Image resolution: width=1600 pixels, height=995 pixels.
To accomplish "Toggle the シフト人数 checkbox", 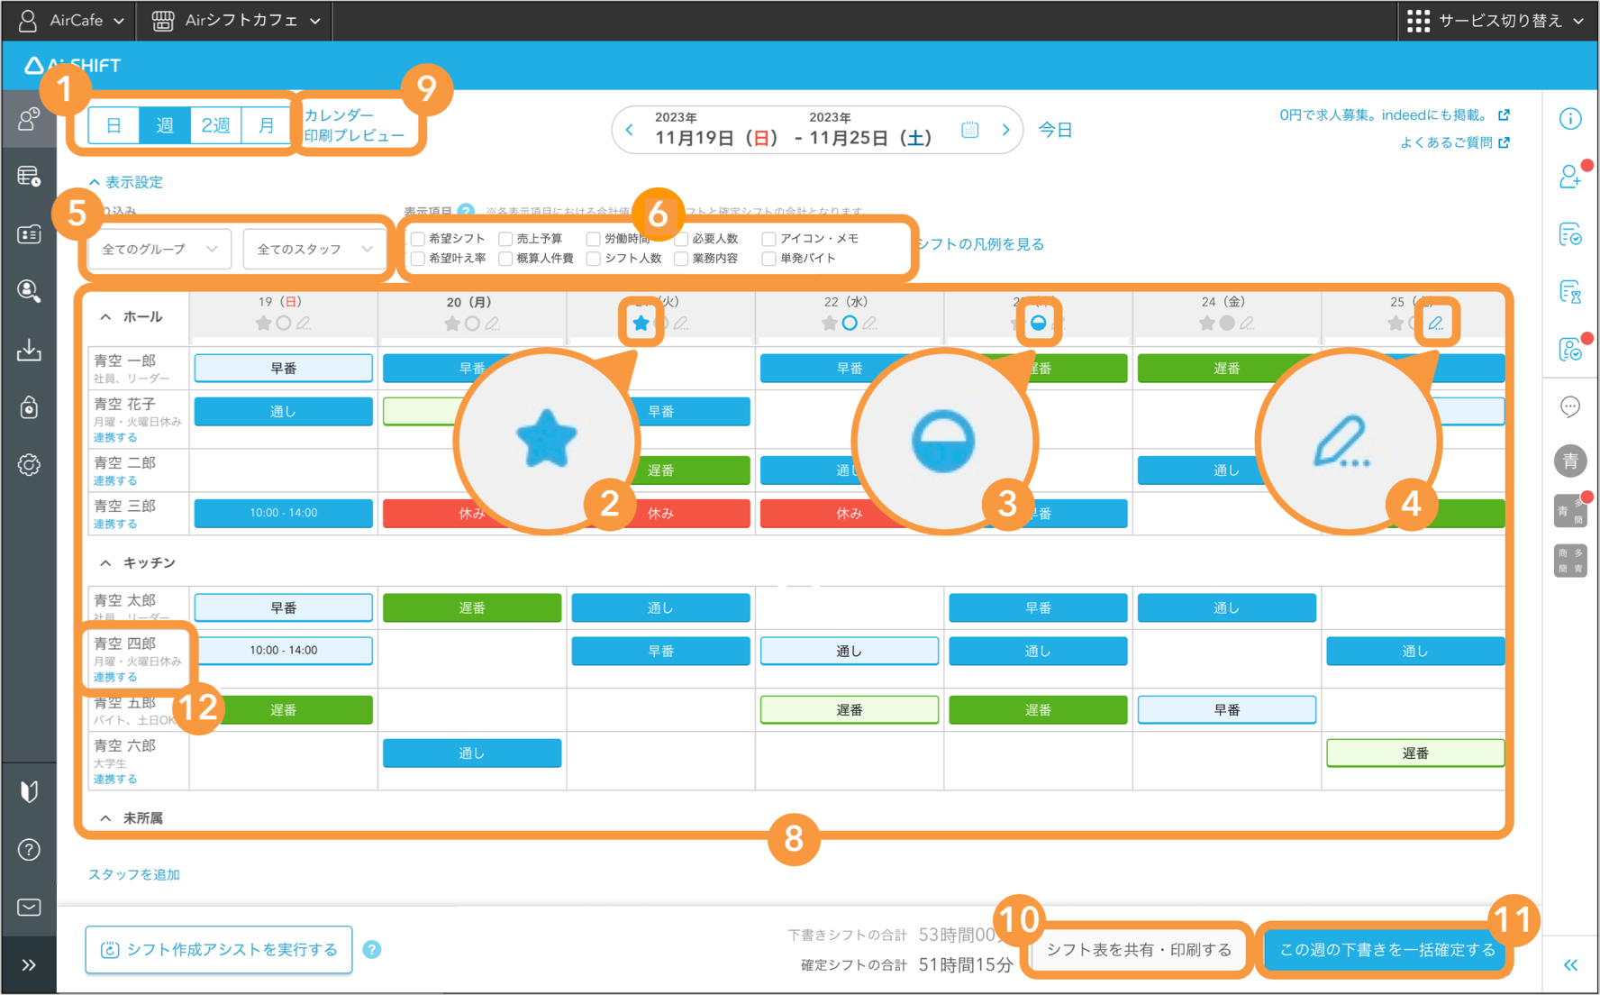I will coord(594,259).
